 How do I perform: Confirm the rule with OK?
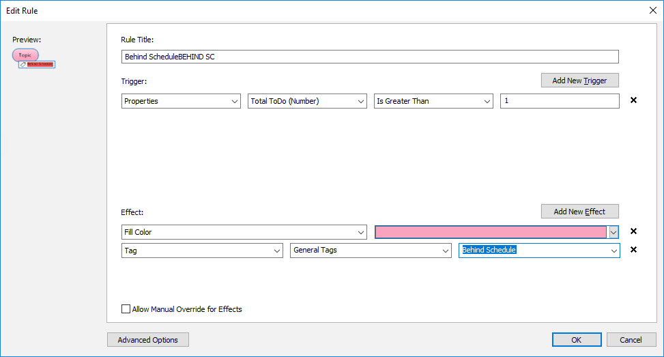pos(577,340)
